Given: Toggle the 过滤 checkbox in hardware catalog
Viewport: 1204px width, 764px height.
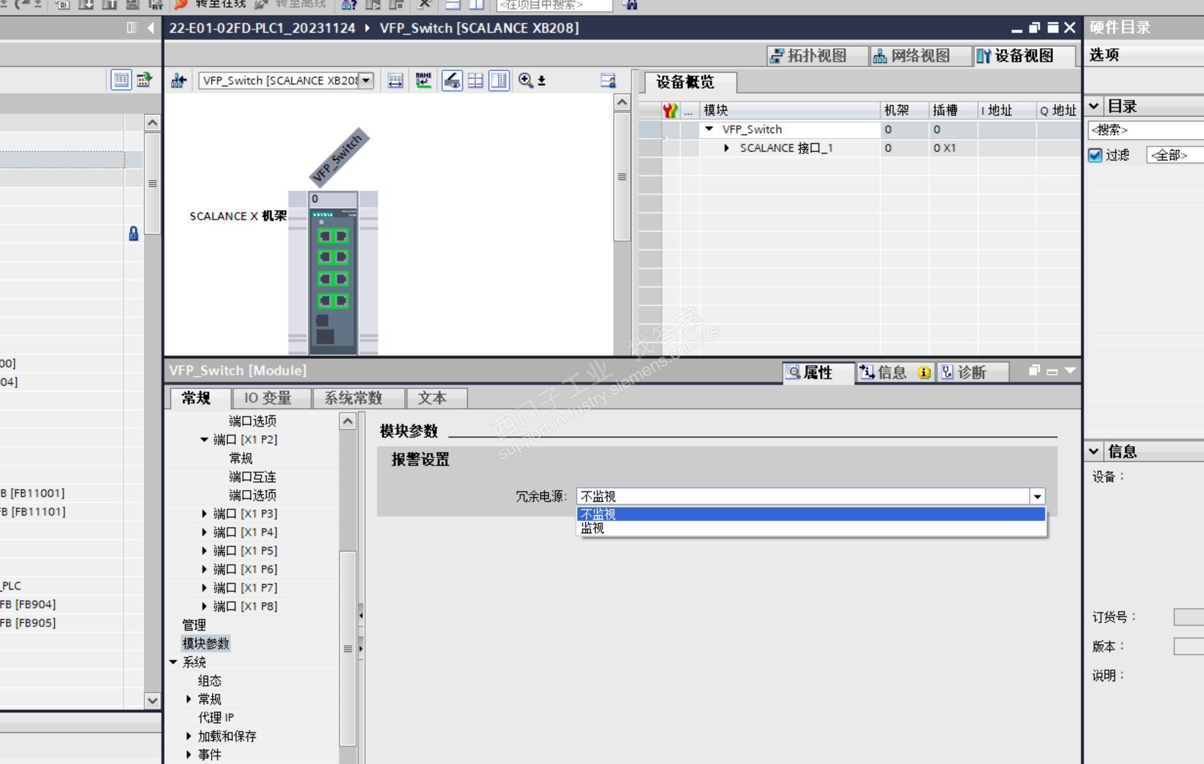Looking at the screenshot, I should pyautogui.click(x=1095, y=155).
